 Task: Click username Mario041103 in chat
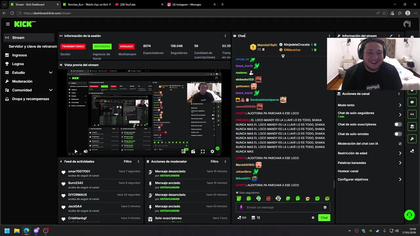click(245, 165)
